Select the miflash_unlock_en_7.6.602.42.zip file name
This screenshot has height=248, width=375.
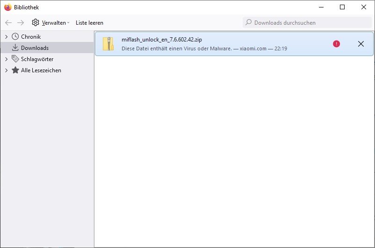pyautogui.click(x=162, y=40)
